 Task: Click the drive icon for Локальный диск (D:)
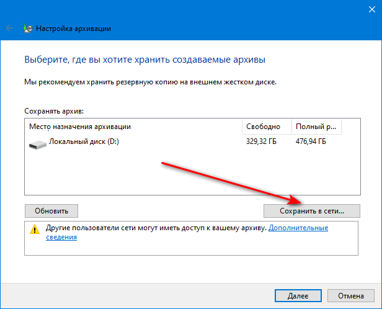(37, 143)
